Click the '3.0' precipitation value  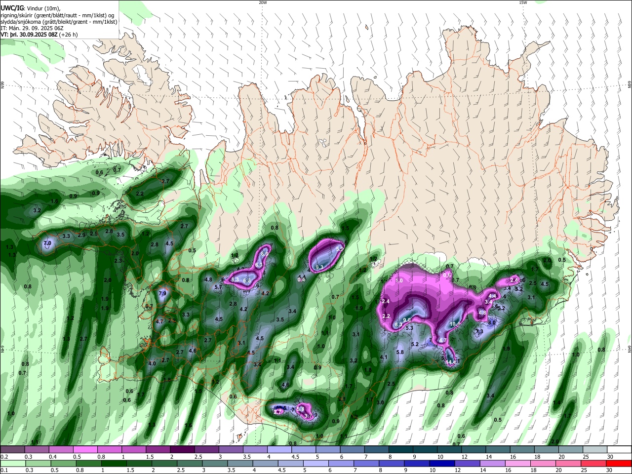[380, 402]
